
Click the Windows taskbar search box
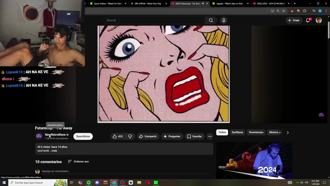coord(38,183)
